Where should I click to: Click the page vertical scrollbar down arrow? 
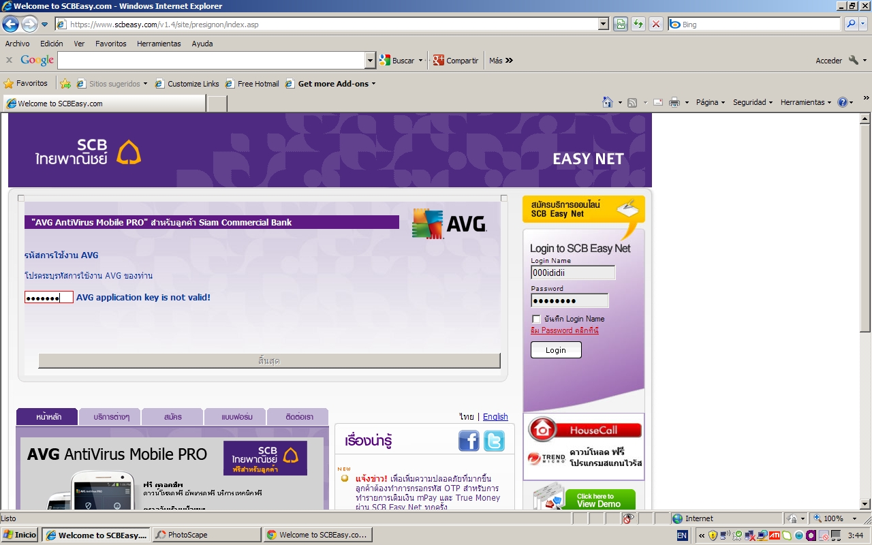tap(865, 504)
